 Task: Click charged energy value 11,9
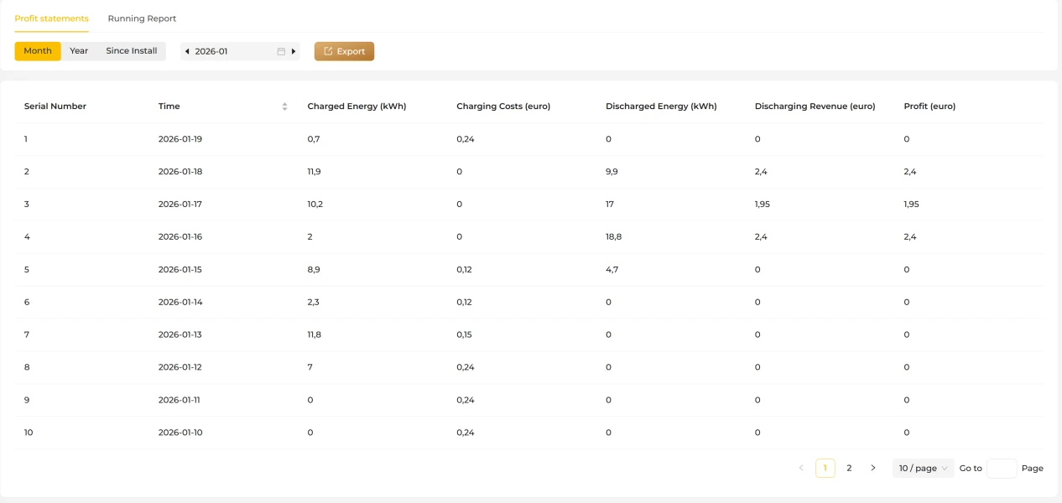(x=315, y=172)
